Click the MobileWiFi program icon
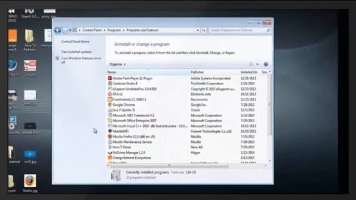Viewport: 356px width, 200px height. [110, 131]
